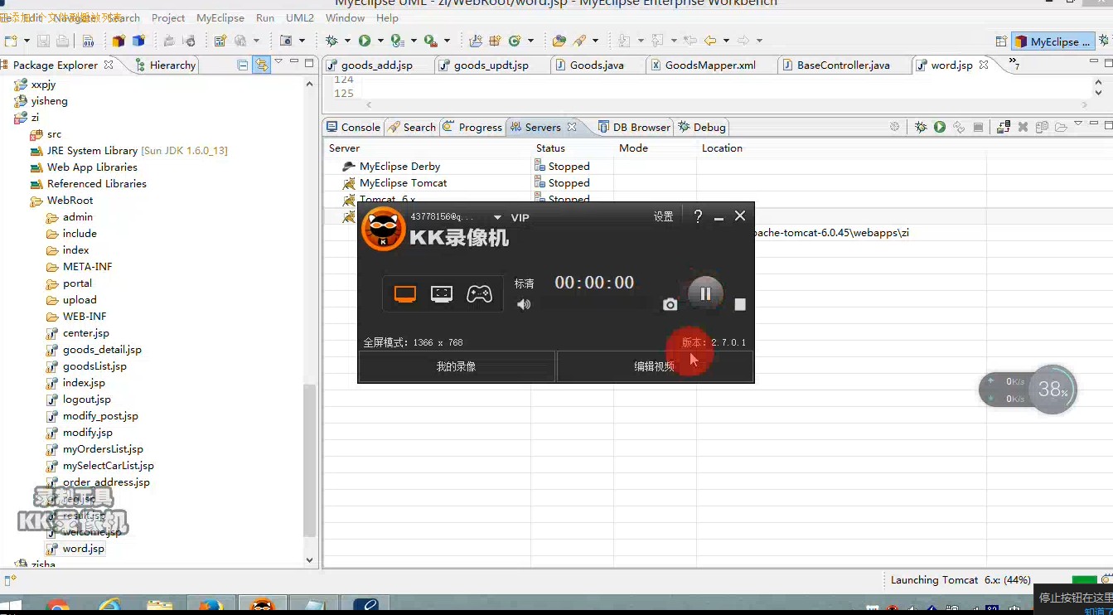This screenshot has height=615, width=1113.
Task: Click the Launching Tomcat progress bar
Action: [x=1084, y=580]
